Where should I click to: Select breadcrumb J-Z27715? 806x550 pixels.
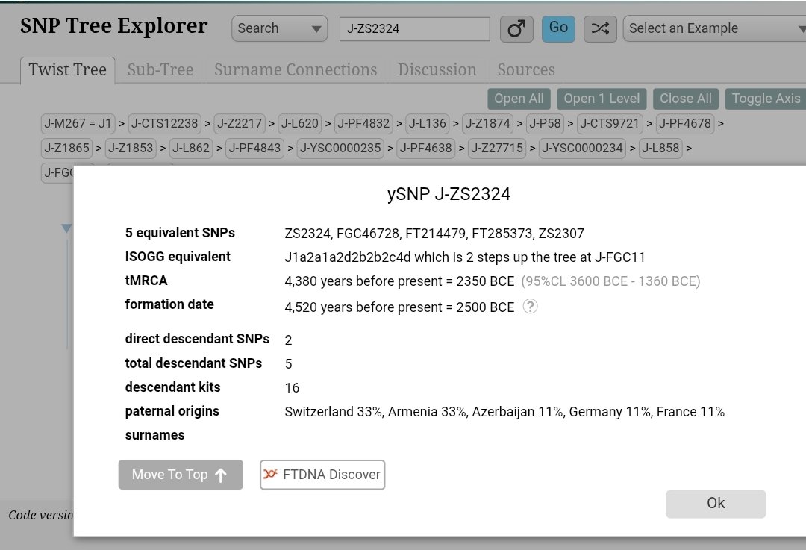pyautogui.click(x=497, y=149)
